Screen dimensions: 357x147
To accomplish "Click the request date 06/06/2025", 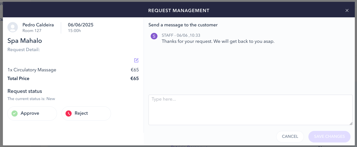I will click(x=81, y=25).
